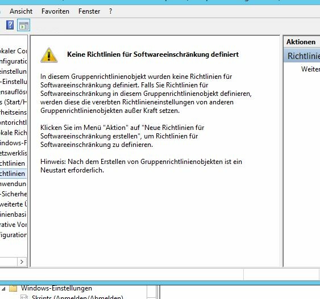The width and height of the screenshot is (320, 299).
Task: Select the 'nwendun' tree item
Action: (x=13, y=184)
